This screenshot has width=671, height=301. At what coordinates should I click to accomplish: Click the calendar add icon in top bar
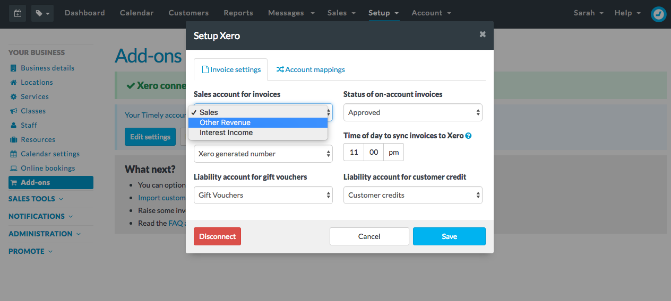pyautogui.click(x=18, y=13)
